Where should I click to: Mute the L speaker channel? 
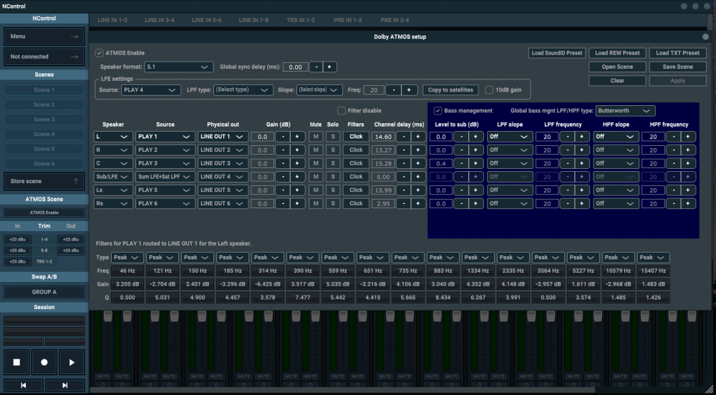tap(316, 137)
